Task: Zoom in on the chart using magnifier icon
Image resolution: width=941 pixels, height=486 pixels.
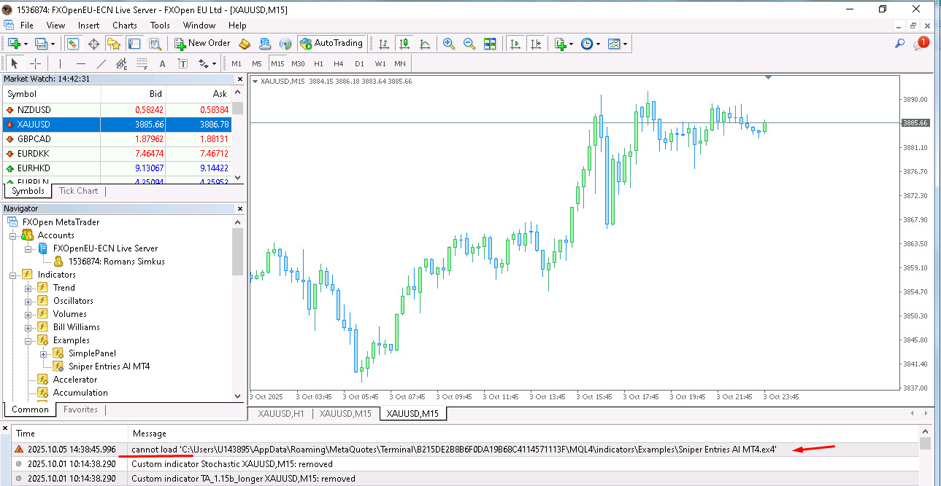Action: (x=448, y=44)
